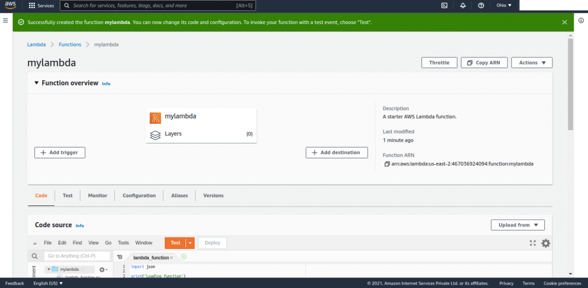Open the Actions dropdown
Viewport: 588px width, 288px height.
click(x=532, y=63)
